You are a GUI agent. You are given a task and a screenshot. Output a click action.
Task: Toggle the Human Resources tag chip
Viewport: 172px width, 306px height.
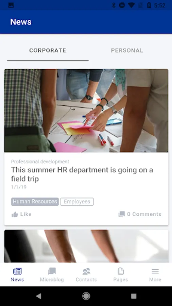(35, 202)
